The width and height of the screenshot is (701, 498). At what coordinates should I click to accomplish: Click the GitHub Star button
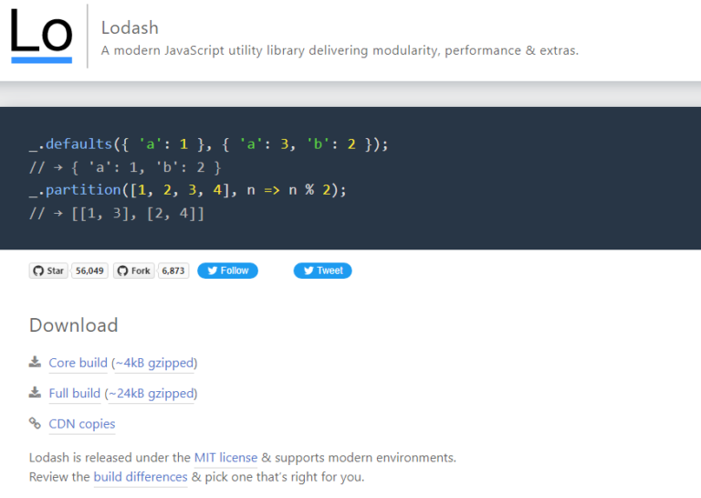pos(48,270)
